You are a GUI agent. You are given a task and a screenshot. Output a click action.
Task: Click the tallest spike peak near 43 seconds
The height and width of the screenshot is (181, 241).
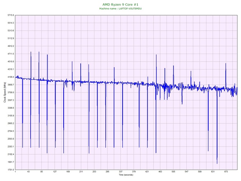pyautogui.click(x=31, y=52)
